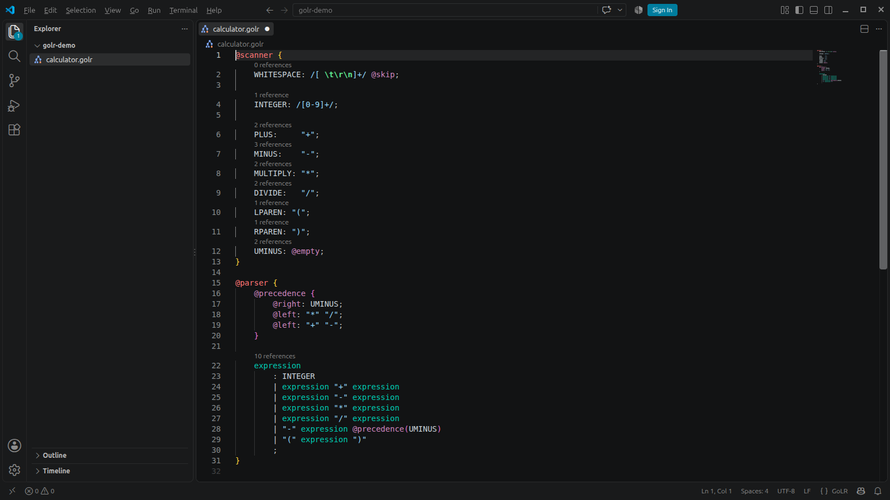Click the @precedence keyword on line 16
Screen dimensions: 890x500
tap(280, 293)
